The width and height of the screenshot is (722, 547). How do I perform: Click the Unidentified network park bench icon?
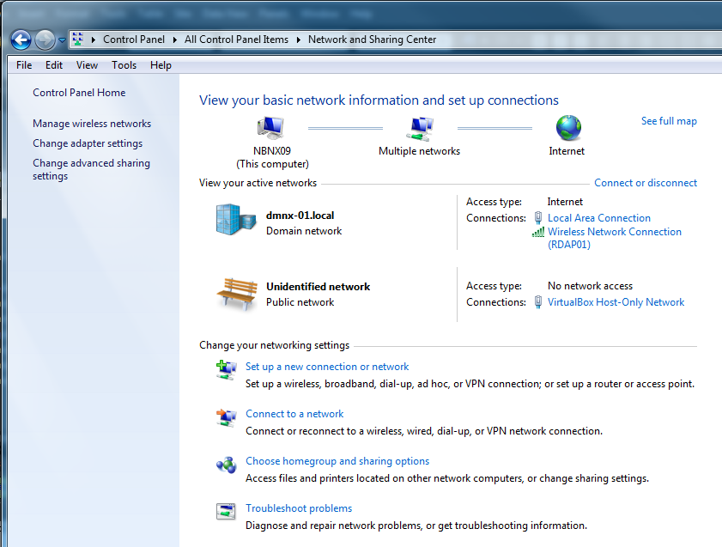[x=236, y=294]
